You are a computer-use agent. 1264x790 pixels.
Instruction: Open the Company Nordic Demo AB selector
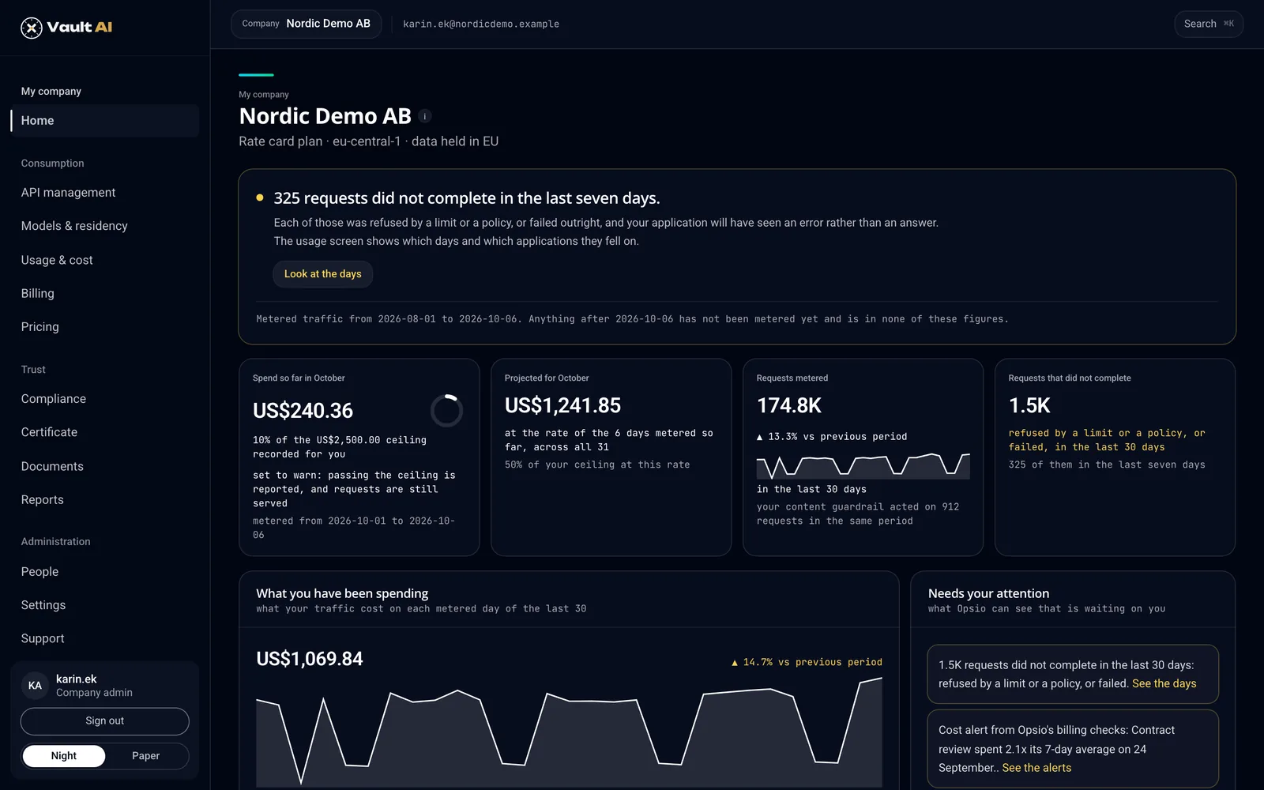click(306, 24)
